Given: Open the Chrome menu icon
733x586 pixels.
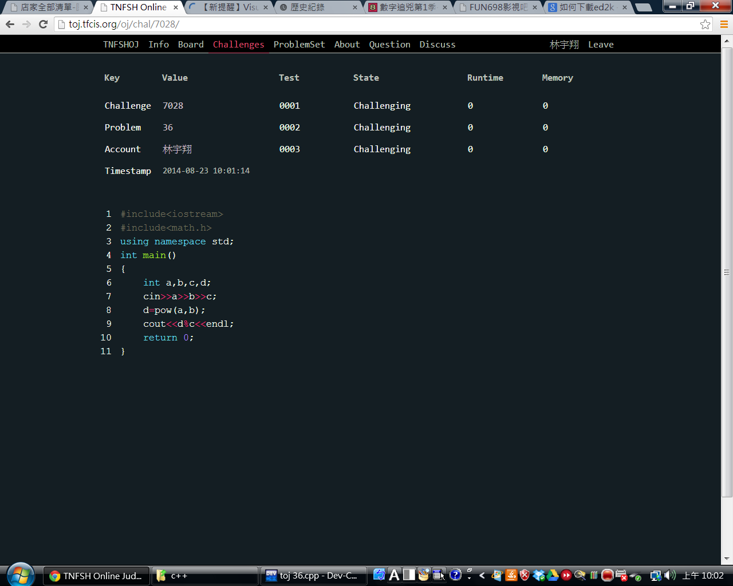Looking at the screenshot, I should pyautogui.click(x=724, y=24).
